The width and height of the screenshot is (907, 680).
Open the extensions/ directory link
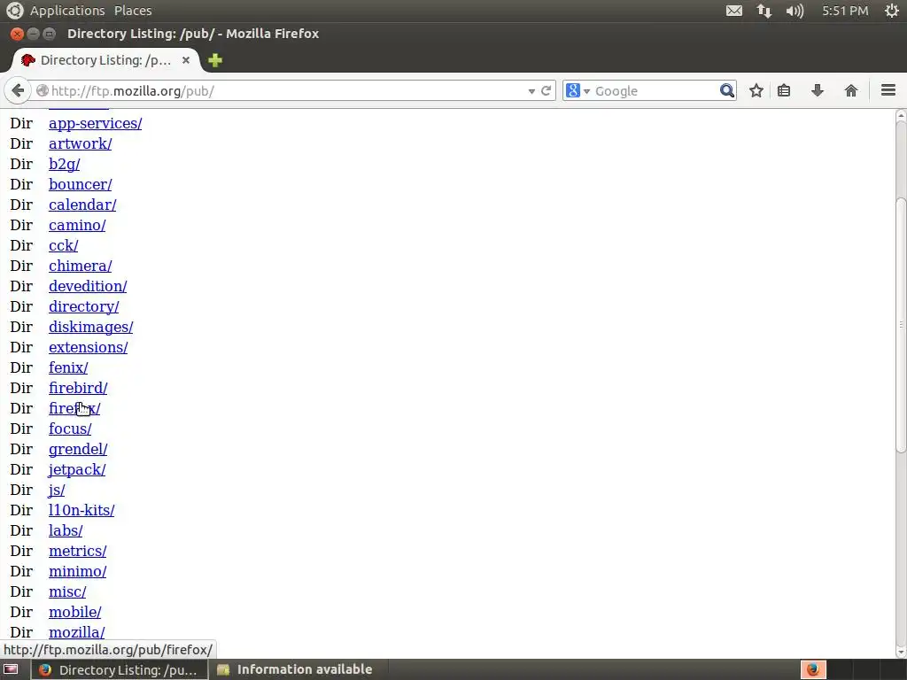(89, 347)
